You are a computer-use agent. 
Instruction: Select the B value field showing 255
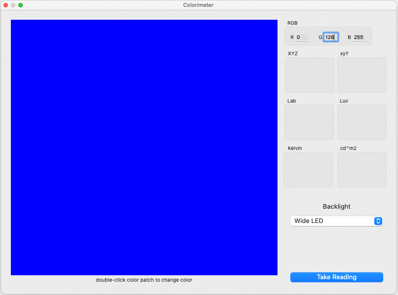(359, 37)
